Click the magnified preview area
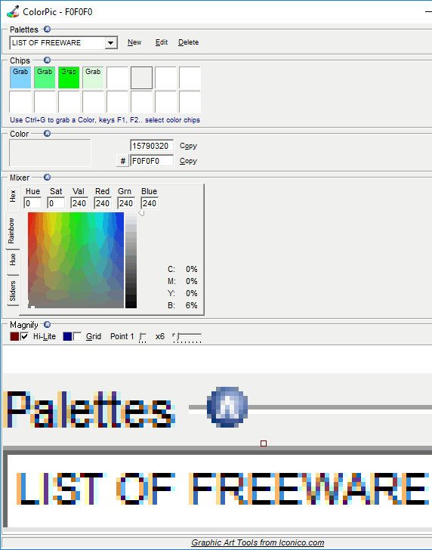Image resolution: width=432 pixels, height=550 pixels. click(218, 437)
